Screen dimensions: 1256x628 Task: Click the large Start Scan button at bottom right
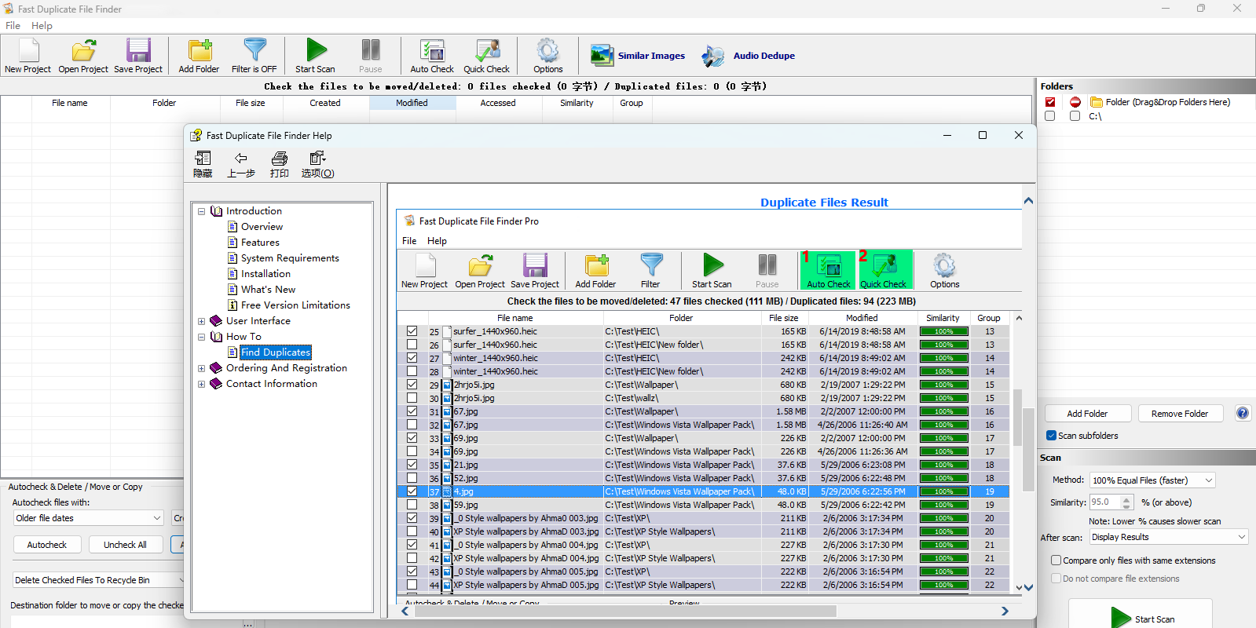pyautogui.click(x=1140, y=617)
